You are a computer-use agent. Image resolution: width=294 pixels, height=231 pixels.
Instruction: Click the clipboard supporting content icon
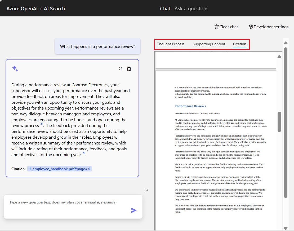[x=129, y=69]
